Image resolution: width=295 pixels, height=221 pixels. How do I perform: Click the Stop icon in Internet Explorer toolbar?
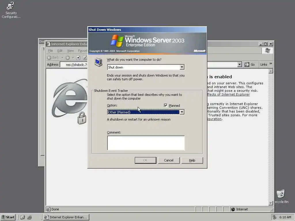[x=78, y=58]
